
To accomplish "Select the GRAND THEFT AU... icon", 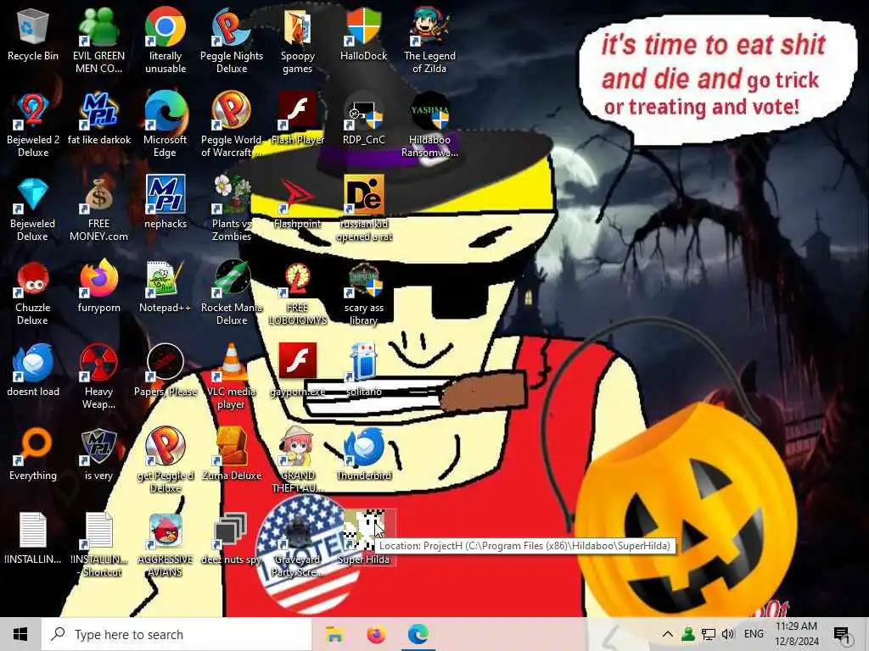I will (298, 461).
